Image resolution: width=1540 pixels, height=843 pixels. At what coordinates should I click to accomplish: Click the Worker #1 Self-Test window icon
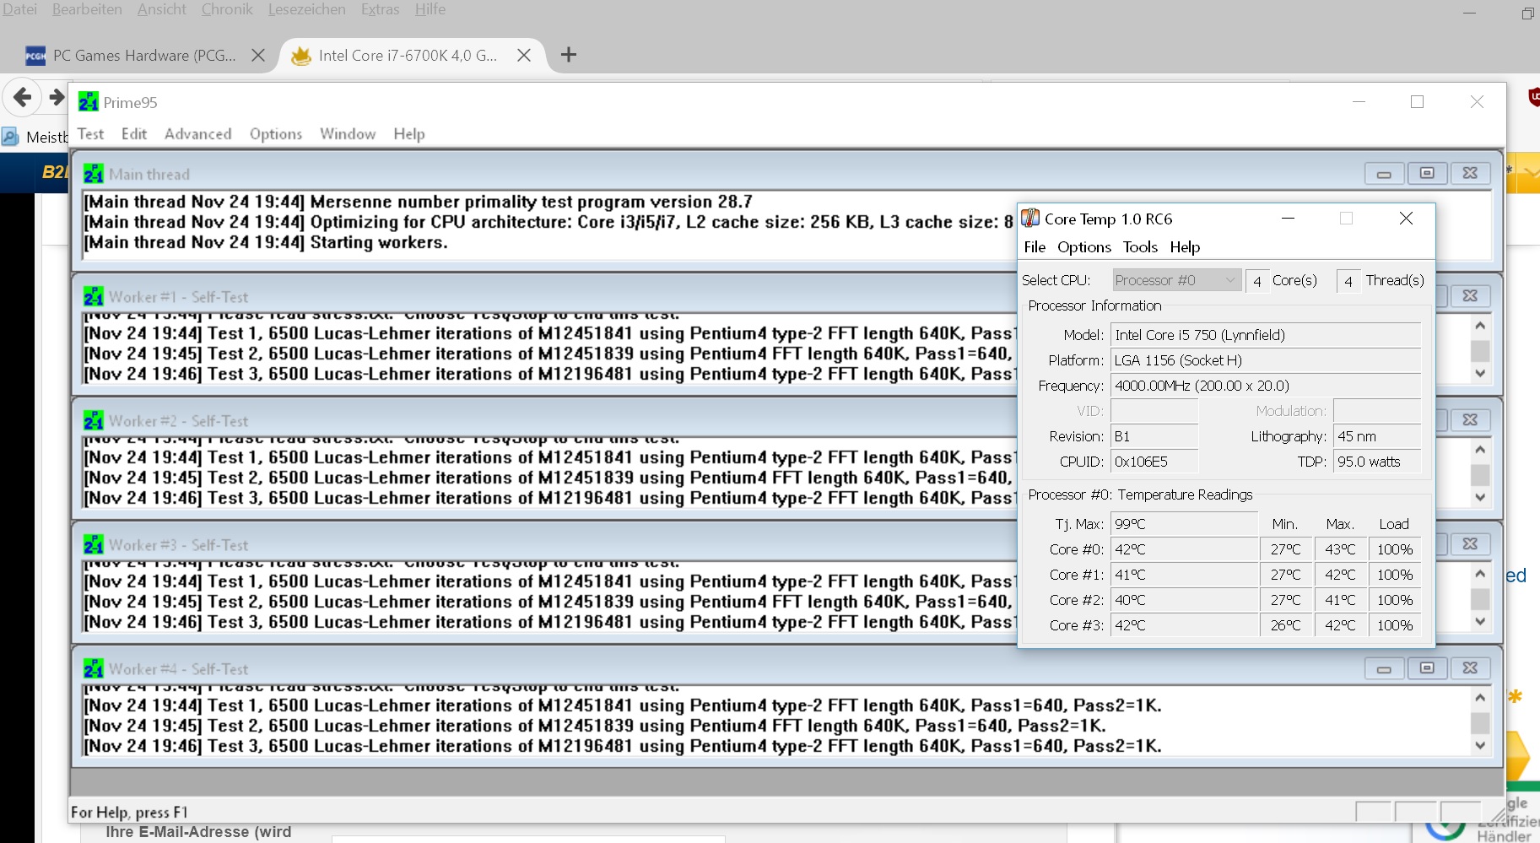click(x=93, y=297)
